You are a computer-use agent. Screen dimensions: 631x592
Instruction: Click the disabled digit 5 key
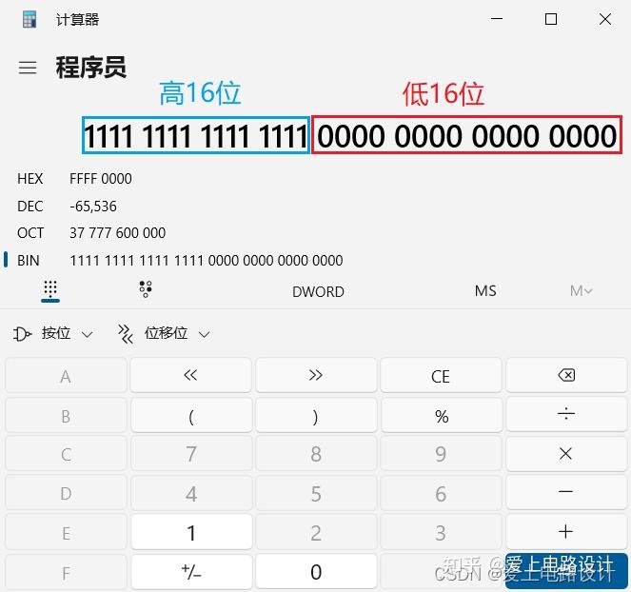316,493
